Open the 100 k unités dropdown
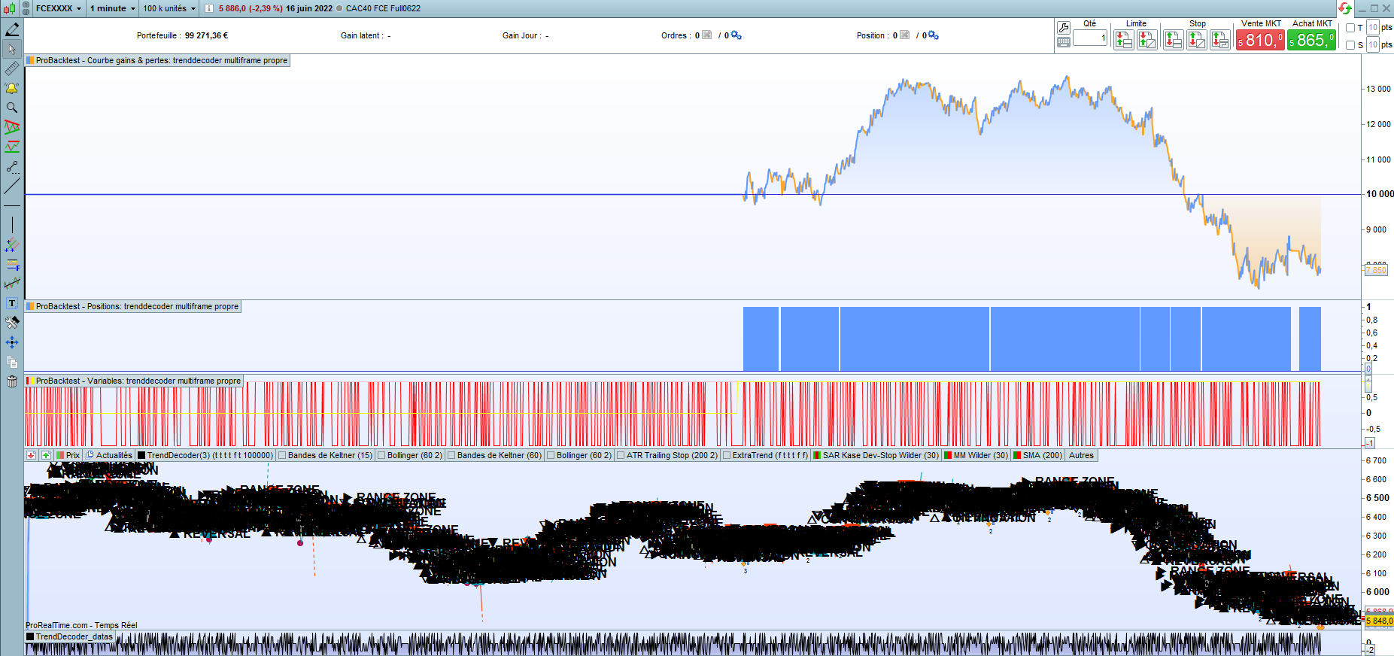 pyautogui.click(x=169, y=8)
